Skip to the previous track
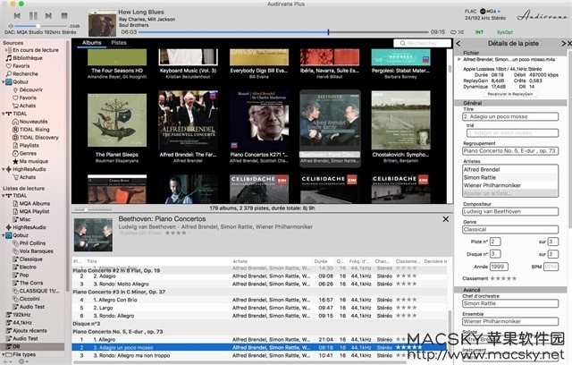The width and height of the screenshot is (572, 365). (x=17, y=16)
